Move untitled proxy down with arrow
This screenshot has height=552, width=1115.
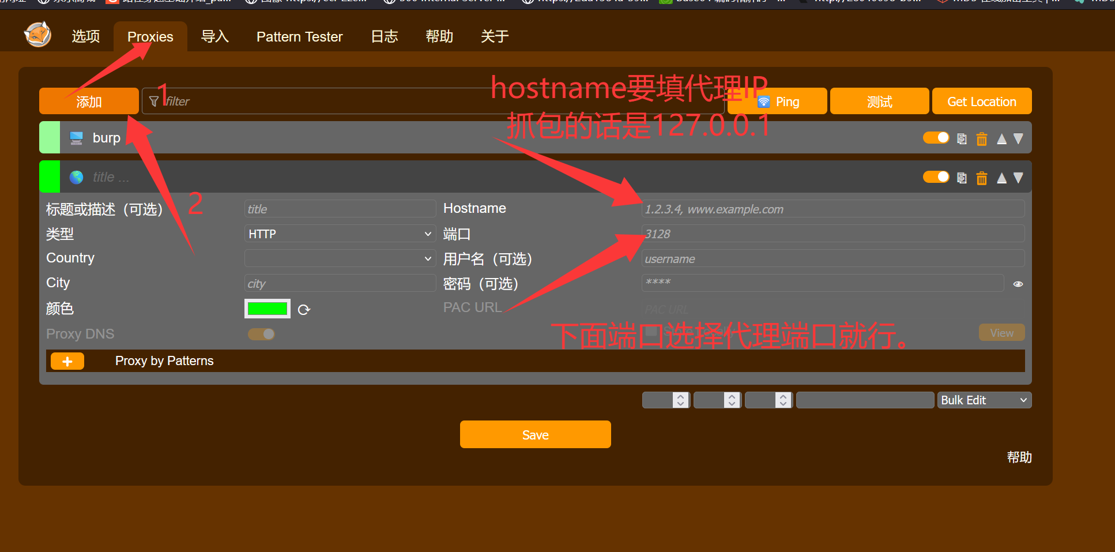pyautogui.click(x=1019, y=178)
